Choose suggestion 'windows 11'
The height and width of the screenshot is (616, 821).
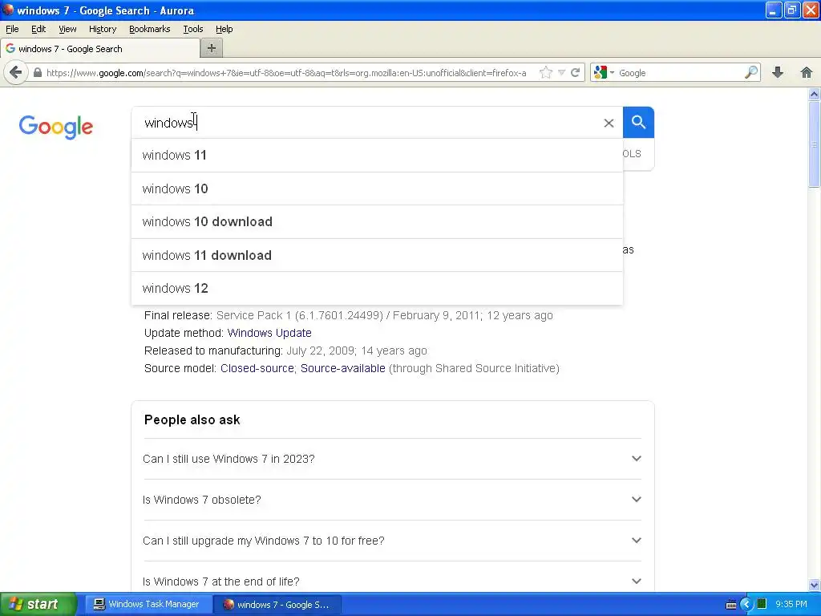pyautogui.click(x=377, y=155)
